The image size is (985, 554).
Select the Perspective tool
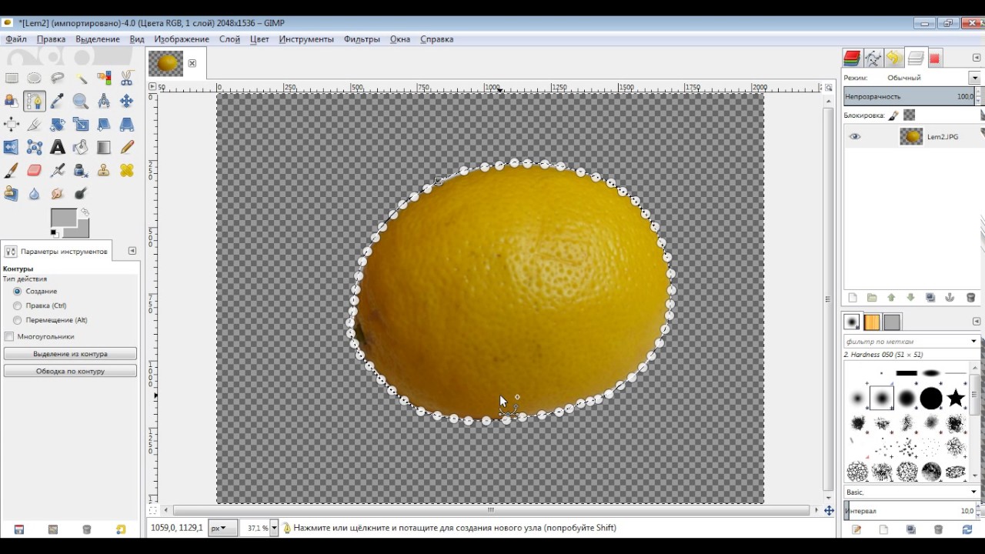[127, 124]
